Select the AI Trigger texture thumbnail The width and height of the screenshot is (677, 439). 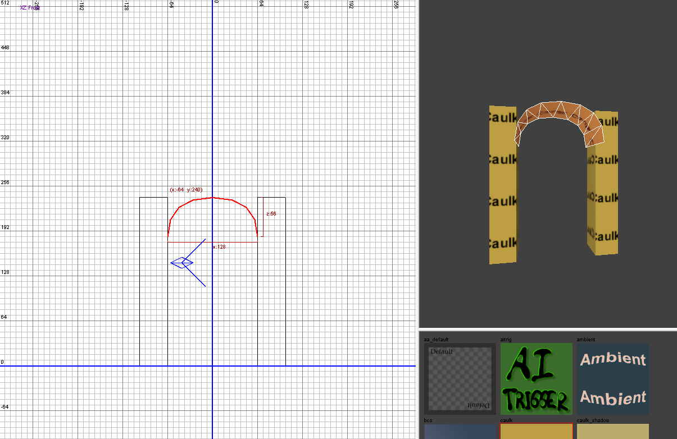(x=537, y=379)
